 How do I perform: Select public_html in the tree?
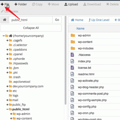point(21,109)
